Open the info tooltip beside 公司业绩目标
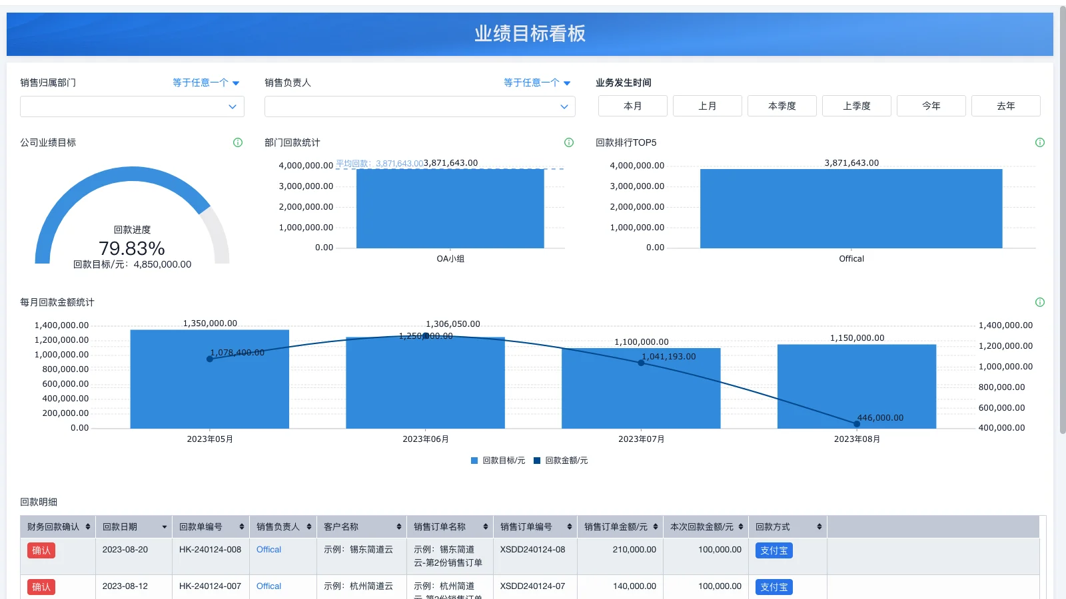This screenshot has height=599, width=1066. [x=238, y=142]
